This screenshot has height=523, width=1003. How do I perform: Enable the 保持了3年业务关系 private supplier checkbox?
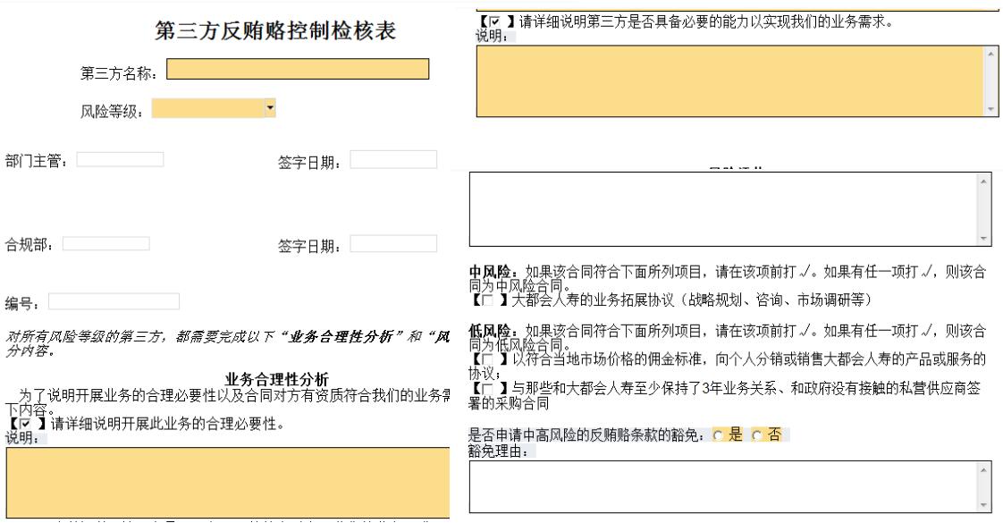[487, 388]
